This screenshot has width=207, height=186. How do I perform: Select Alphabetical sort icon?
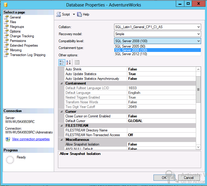(69, 62)
